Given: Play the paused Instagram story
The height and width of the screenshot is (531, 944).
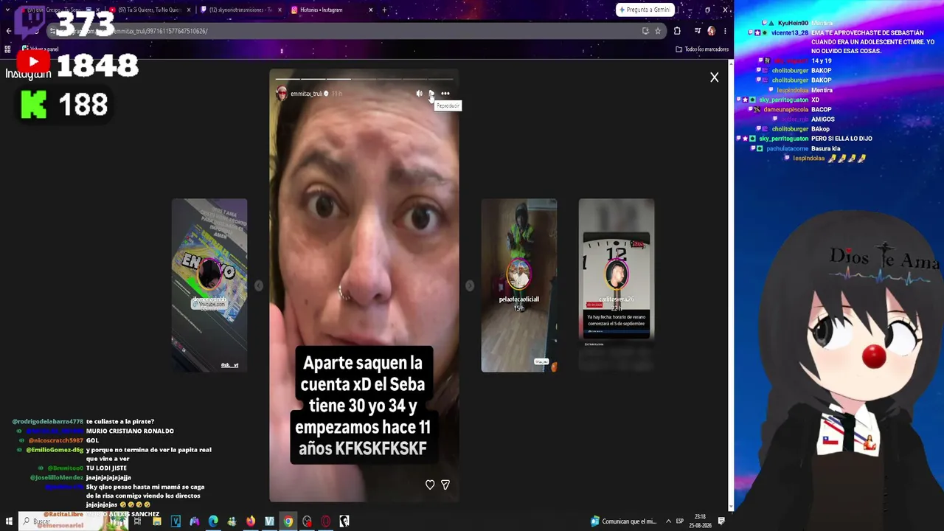Looking at the screenshot, I should [431, 94].
